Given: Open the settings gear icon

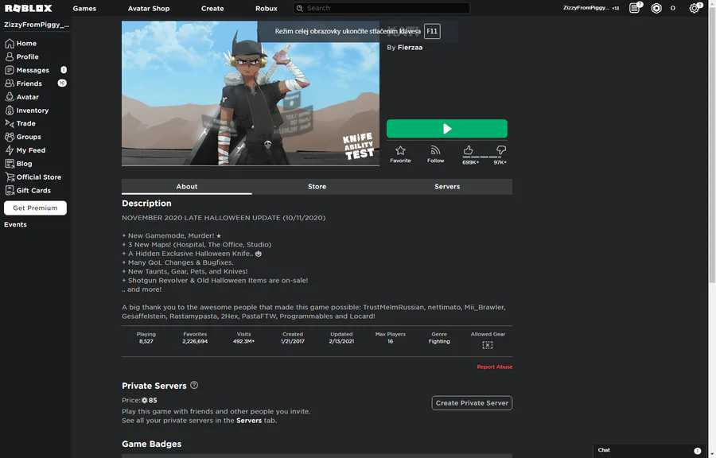Looking at the screenshot, I should pyautogui.click(x=694, y=8).
